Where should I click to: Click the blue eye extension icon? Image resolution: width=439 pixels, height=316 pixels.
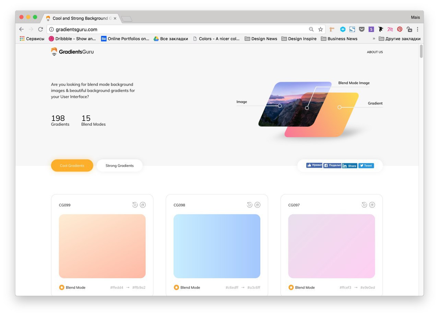(x=343, y=30)
